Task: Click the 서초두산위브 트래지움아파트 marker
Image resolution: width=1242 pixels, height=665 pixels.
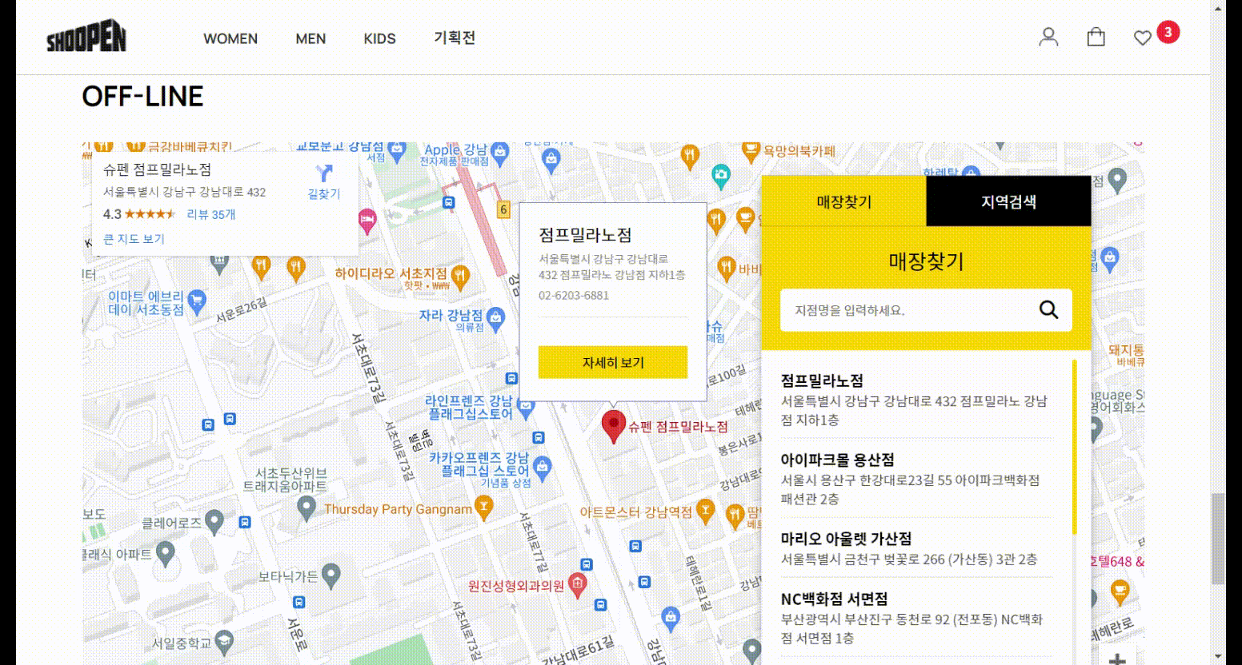Action: (306, 506)
